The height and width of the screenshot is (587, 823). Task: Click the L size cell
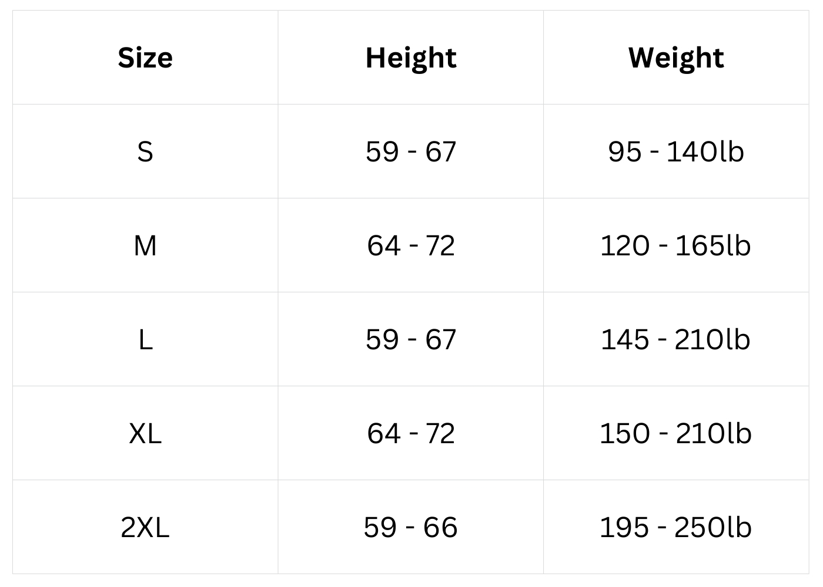coord(145,339)
